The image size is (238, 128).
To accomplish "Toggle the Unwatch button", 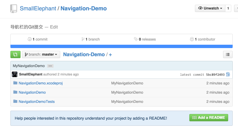I will click(209, 8).
